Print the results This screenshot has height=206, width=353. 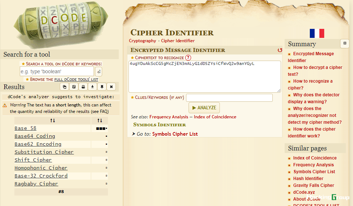coord(83,87)
